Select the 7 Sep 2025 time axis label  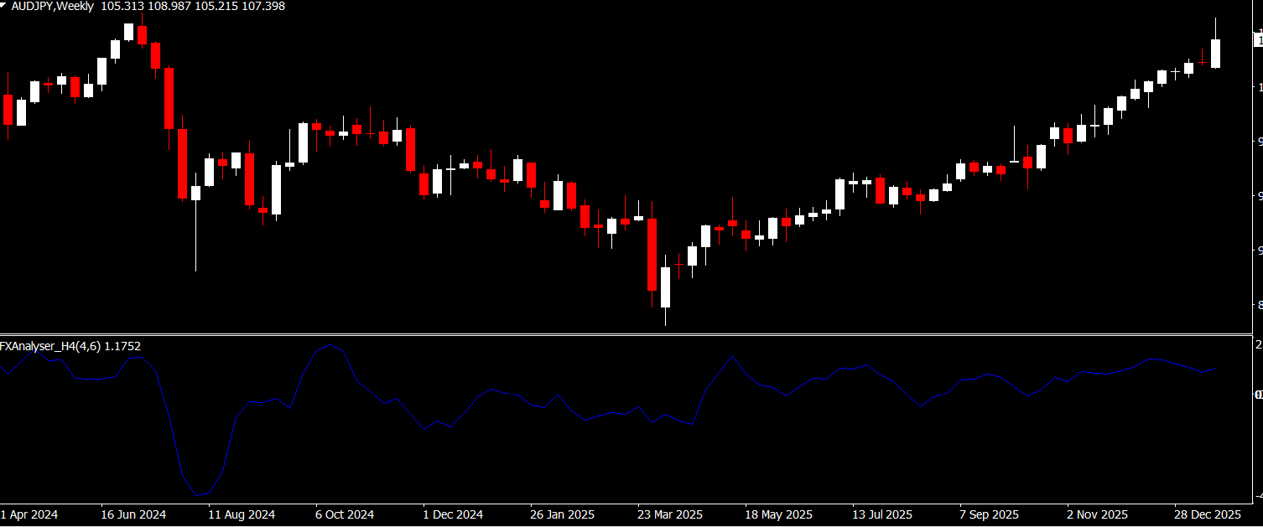[x=989, y=514]
